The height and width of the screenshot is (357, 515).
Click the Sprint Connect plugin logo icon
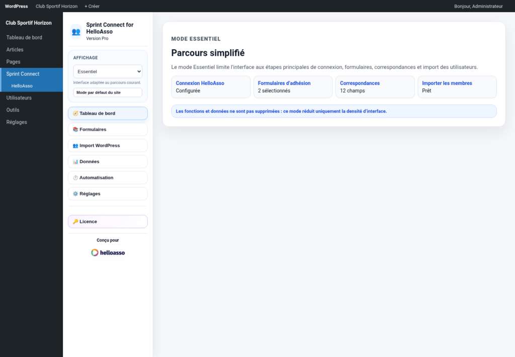[76, 32]
